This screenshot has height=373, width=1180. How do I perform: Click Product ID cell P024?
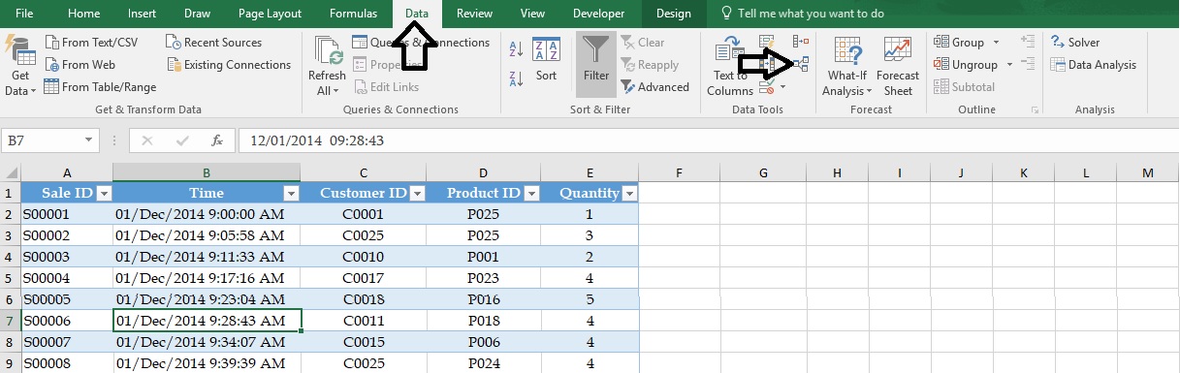(484, 363)
